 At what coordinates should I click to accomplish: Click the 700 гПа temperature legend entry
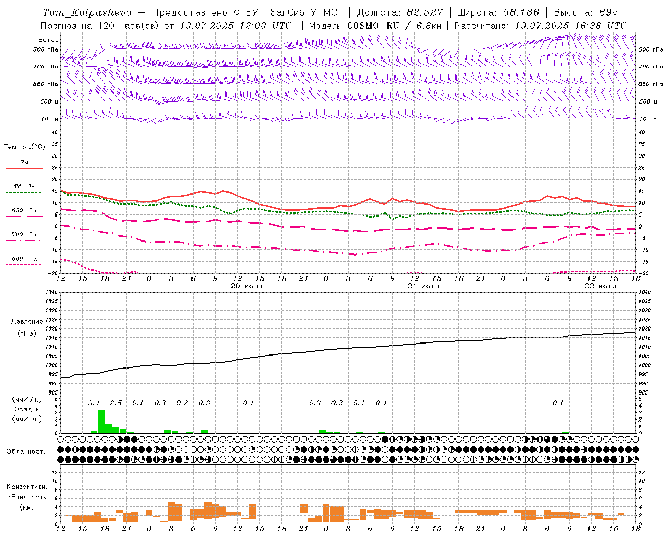24,237
